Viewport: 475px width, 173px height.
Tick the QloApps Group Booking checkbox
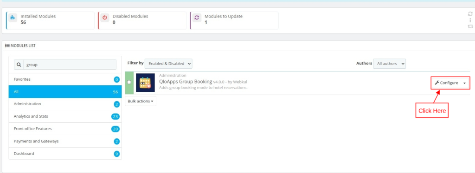[x=129, y=82]
